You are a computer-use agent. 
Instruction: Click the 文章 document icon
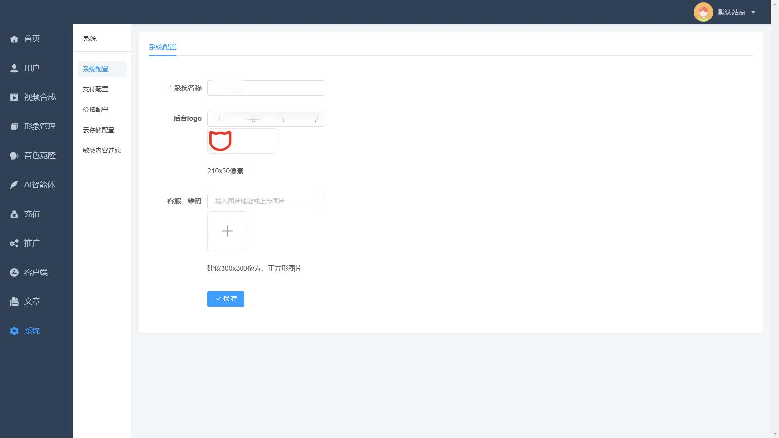14,302
